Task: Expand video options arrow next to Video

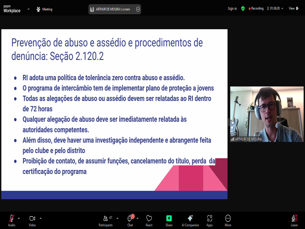Action: pyautogui.click(x=41, y=218)
